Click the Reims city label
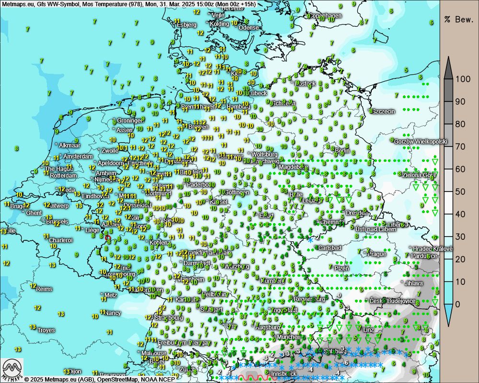Image resolution: width=479 pixels, height=383 pixels. tap(44, 289)
